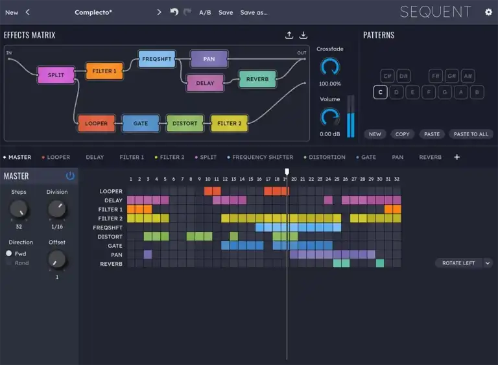Select pattern key F#

coord(436,76)
